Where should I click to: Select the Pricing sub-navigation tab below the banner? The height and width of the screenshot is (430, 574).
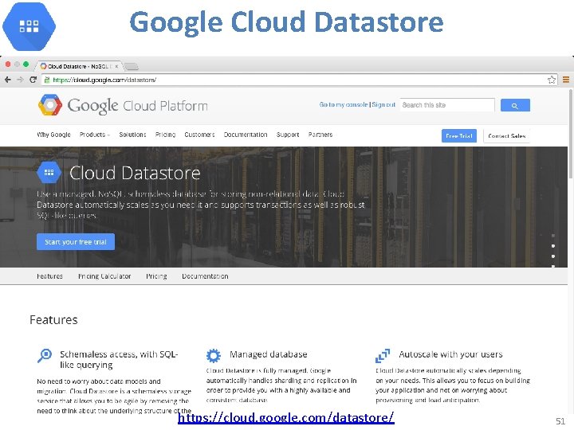(x=156, y=276)
